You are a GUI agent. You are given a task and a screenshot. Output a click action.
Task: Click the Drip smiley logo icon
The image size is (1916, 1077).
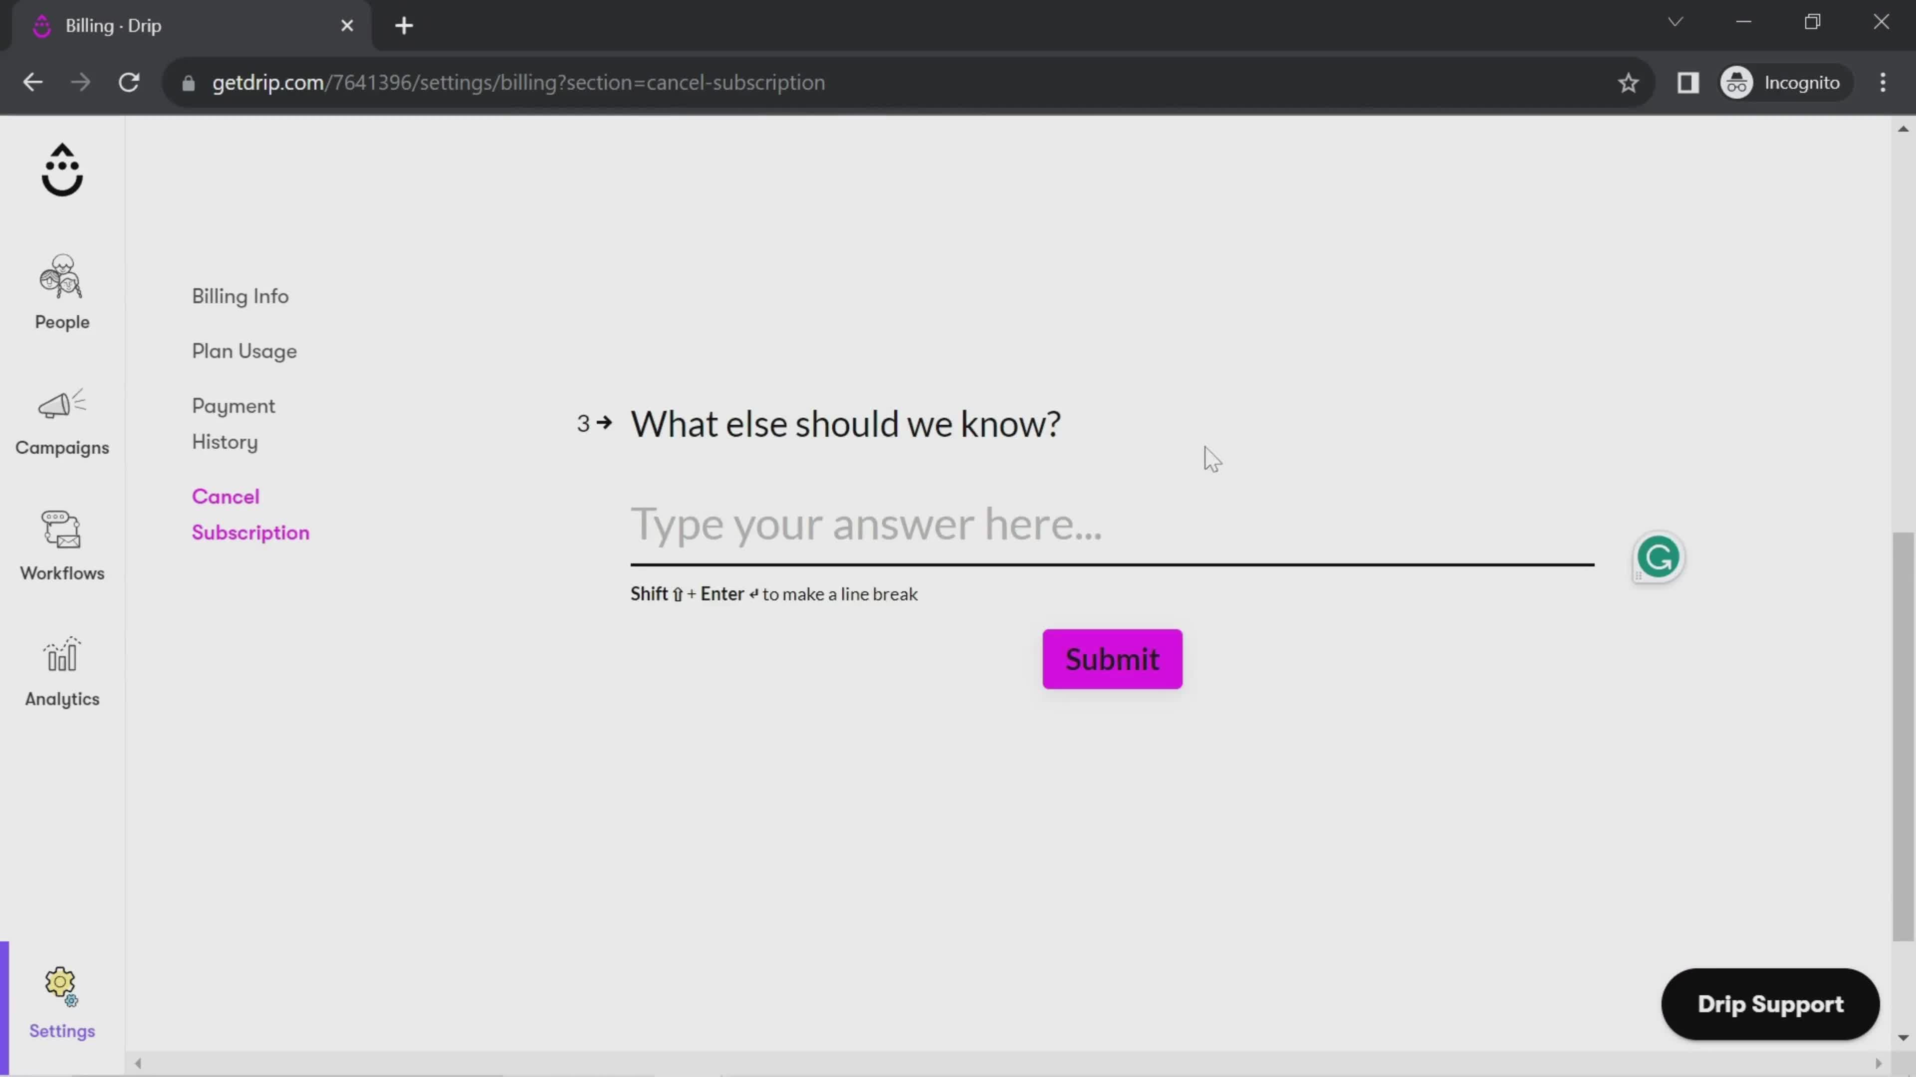click(x=62, y=169)
